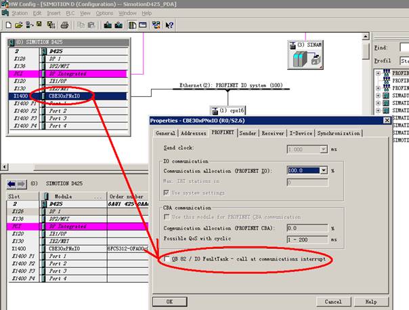Viewport: 409px width, 310px height.
Task: Click the Open folder toolbar icon
Action: [18, 24]
